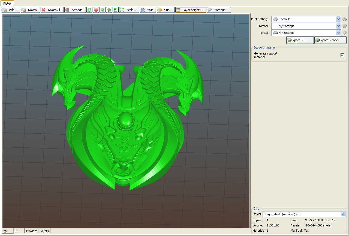Expand the Printer preset dropdown
Screen dimensions: 349x236
(339, 33)
